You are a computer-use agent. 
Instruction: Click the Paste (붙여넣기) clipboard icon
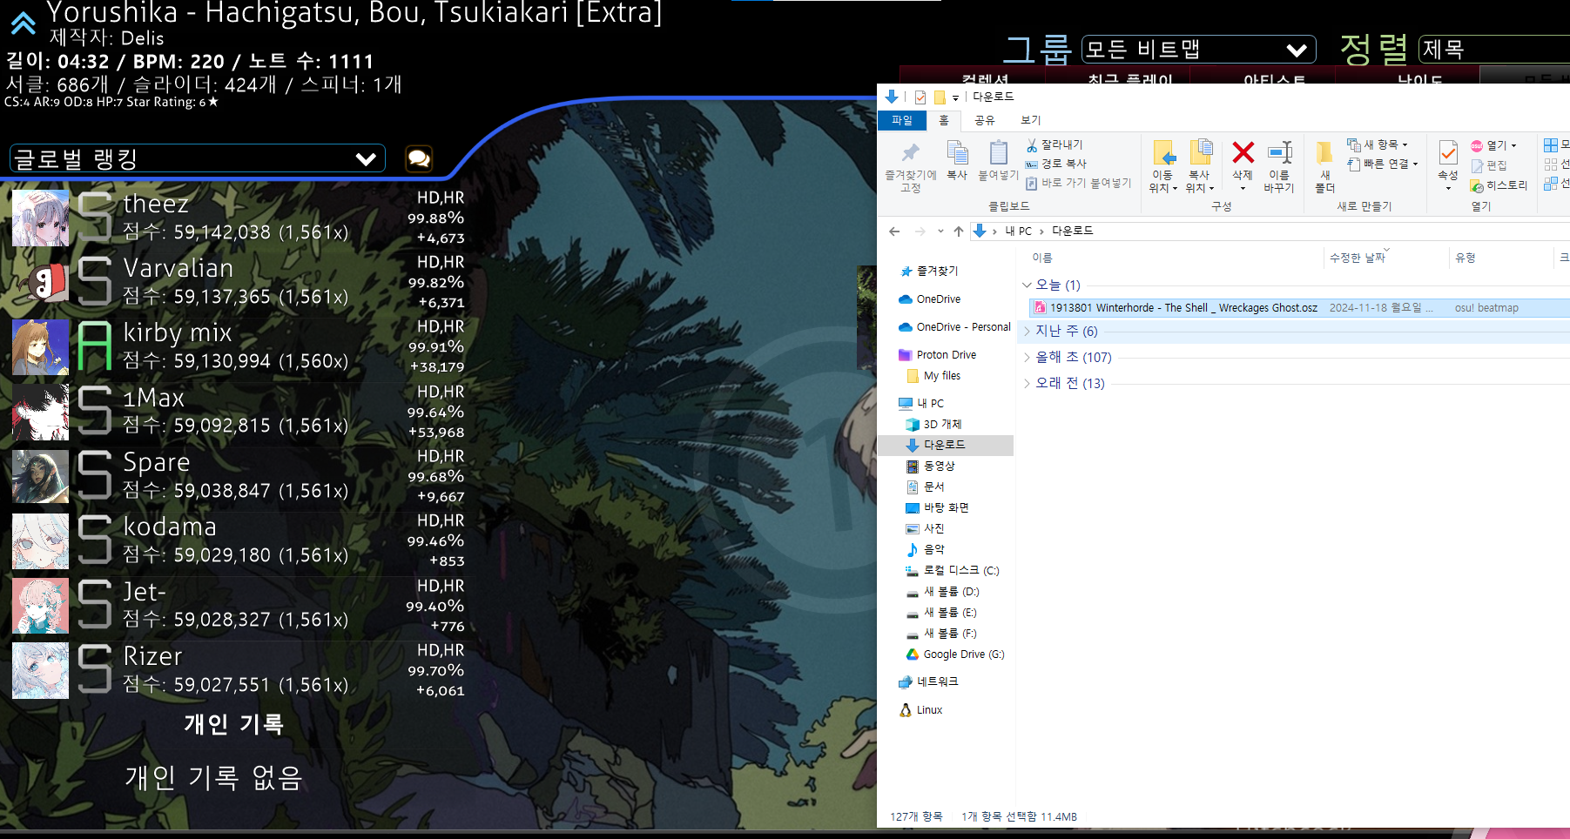[999, 153]
